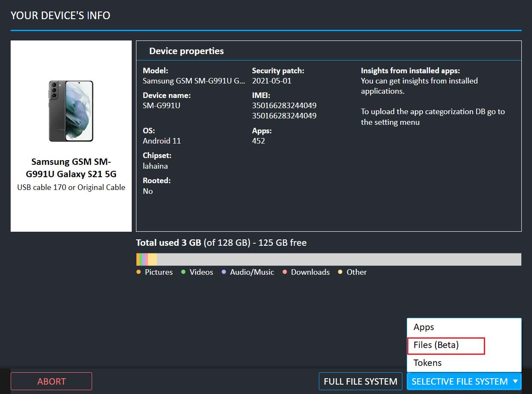Click the device name value SM-G991U
The height and width of the screenshot is (394, 532).
point(162,106)
